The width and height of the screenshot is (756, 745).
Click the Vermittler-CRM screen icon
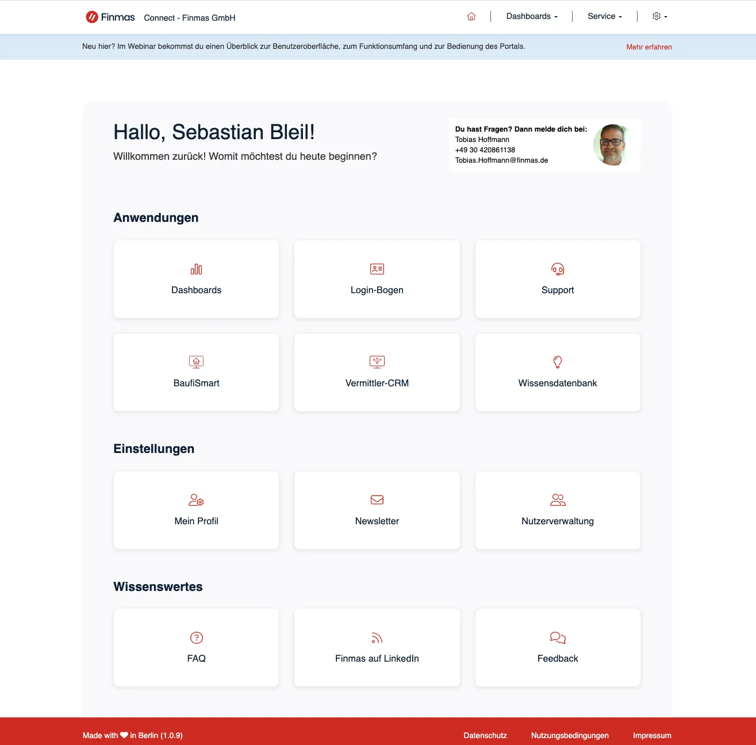pyautogui.click(x=377, y=362)
